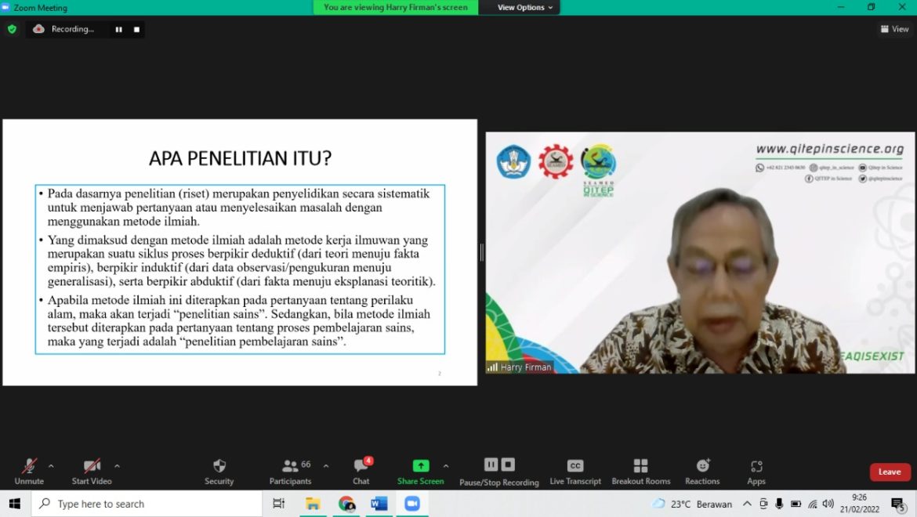
Task: Open the View menu in the top-right corner
Action: pyautogui.click(x=893, y=28)
